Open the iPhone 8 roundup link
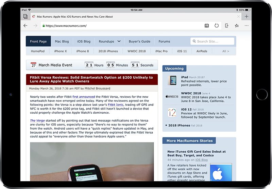The height and width of the screenshot is (189, 272). (x=83, y=51)
